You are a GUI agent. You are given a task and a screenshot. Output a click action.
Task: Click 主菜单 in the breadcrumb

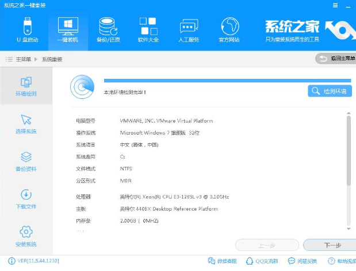pyautogui.click(x=22, y=59)
